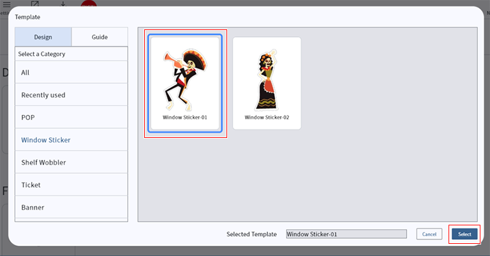This screenshot has width=490, height=256.
Task: Click the Window Sticker-01 caption text
Action: click(185, 117)
